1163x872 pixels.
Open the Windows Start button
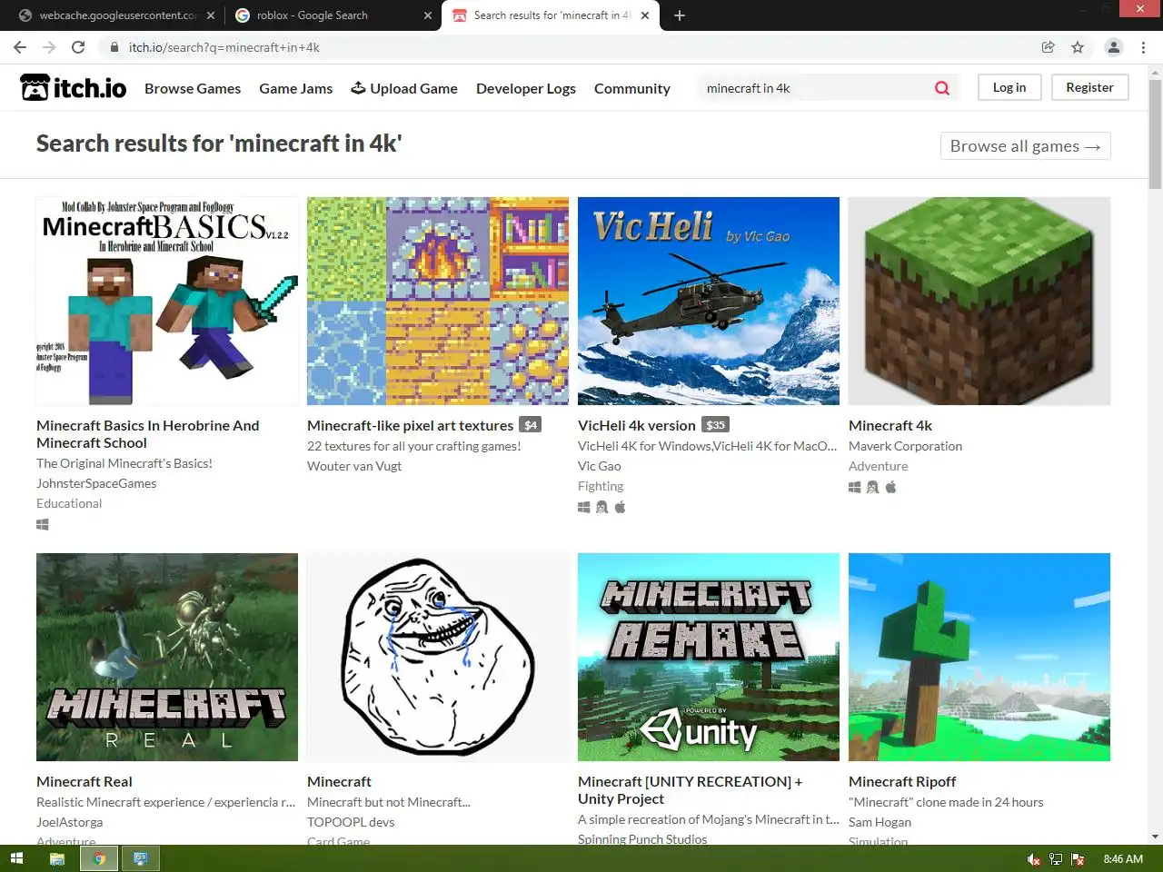pyautogui.click(x=16, y=858)
